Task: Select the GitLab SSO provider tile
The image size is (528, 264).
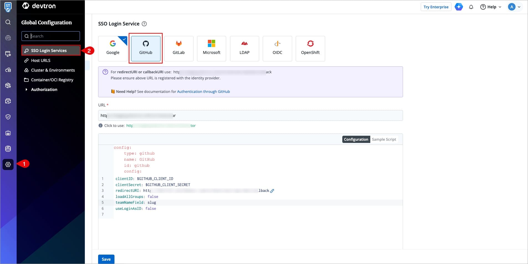Action: tap(178, 48)
